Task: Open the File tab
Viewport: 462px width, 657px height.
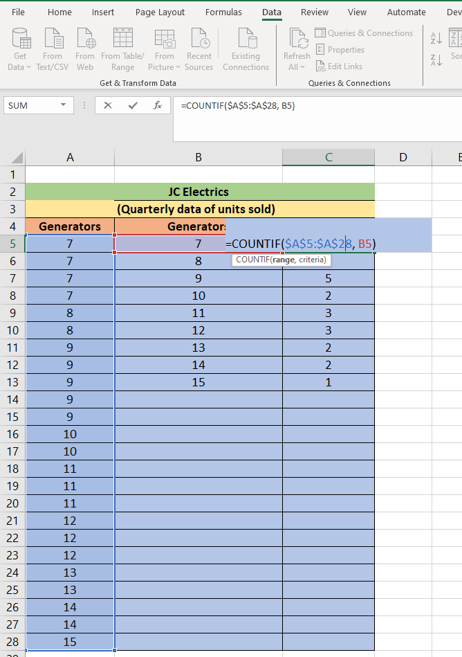Action: click(18, 12)
